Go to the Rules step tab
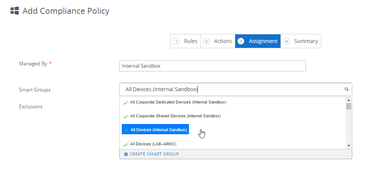Screen dimensions: 371x179 [186, 41]
